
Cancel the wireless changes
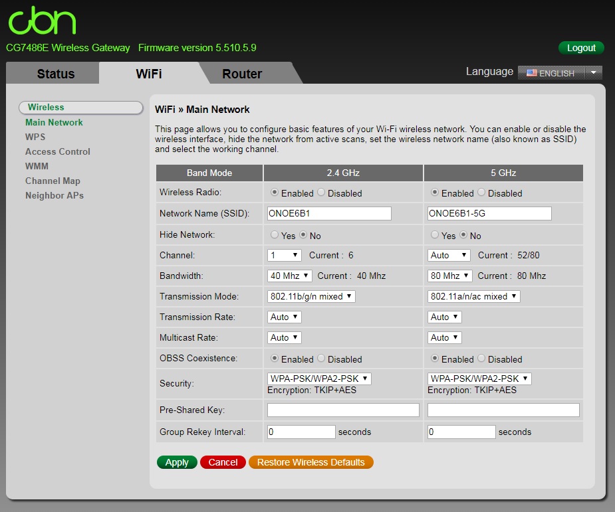(223, 462)
